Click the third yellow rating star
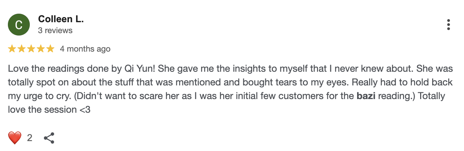This screenshot has height=151, width=464. (x=31, y=49)
